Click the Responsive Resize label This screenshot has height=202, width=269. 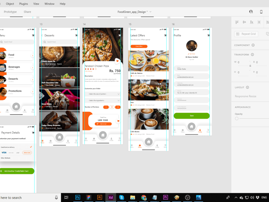click(x=246, y=96)
